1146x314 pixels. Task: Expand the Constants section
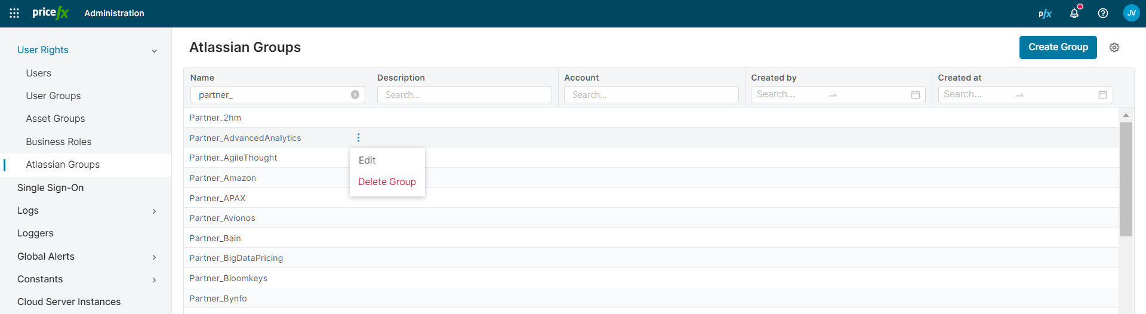[154, 280]
